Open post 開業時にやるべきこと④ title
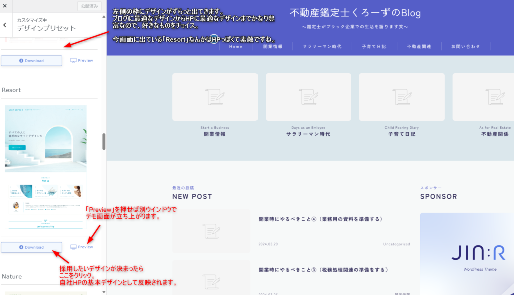The width and height of the screenshot is (514, 295). point(321,219)
